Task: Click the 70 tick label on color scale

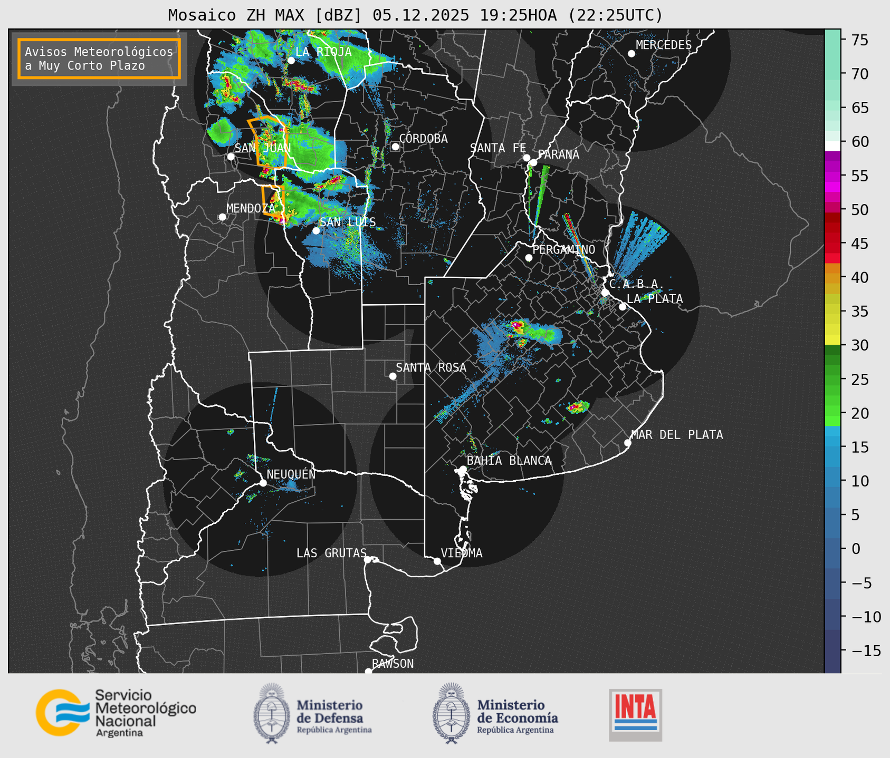Action: point(860,74)
